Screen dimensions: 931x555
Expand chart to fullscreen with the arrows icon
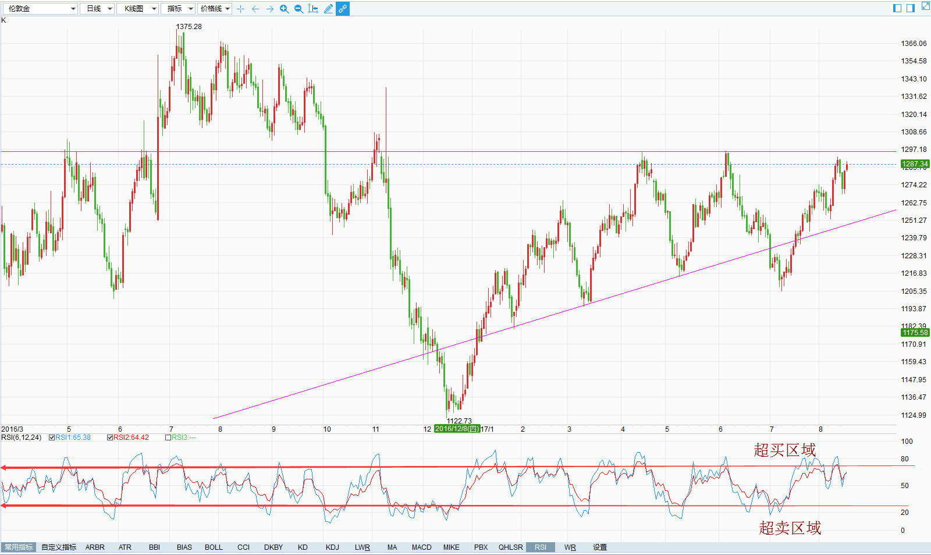(925, 6)
